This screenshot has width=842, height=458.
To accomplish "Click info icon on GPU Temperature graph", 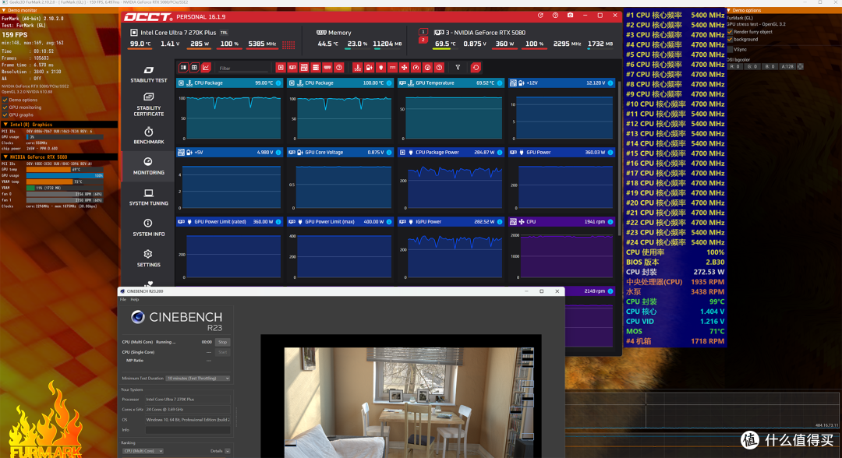I will 500,83.
